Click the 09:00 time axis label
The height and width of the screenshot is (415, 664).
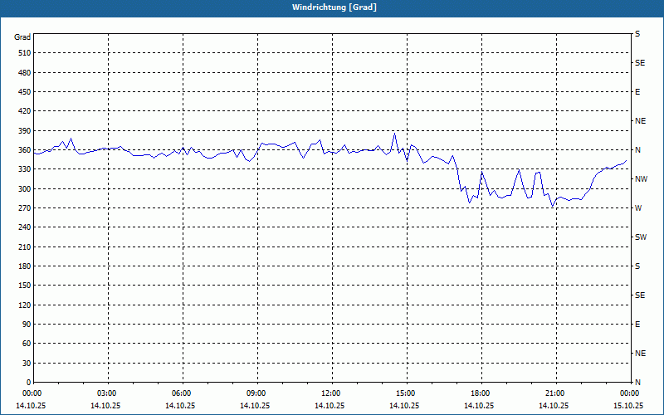tap(258, 393)
